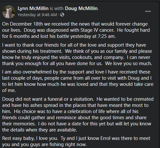The width and height of the screenshot is (160, 148).
Task: Open the post via 'Yesterday at 9:48 AM' timestamp
Action: [37, 15]
